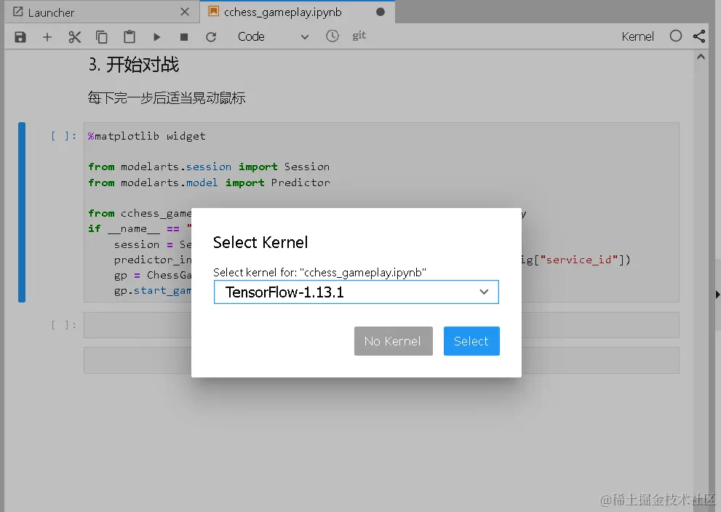Click 'from modelarts.session import Session' line
The width and height of the screenshot is (721, 512).
(x=209, y=167)
